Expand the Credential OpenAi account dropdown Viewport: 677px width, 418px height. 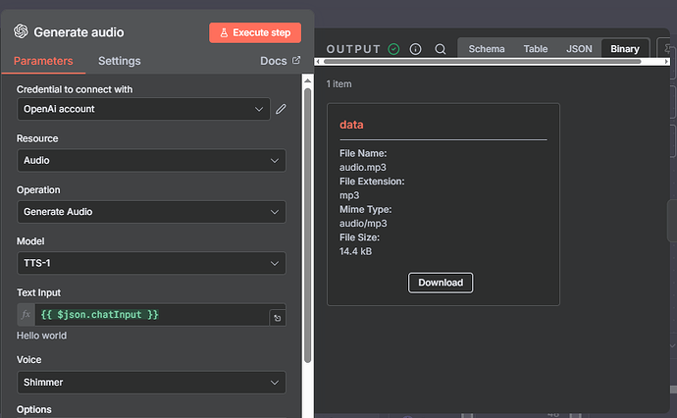142,109
